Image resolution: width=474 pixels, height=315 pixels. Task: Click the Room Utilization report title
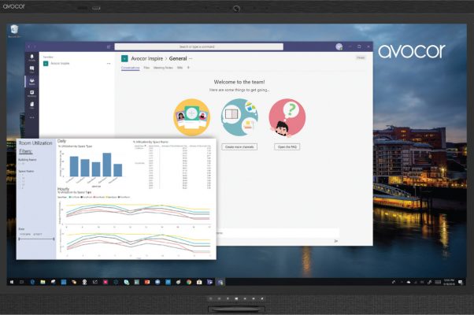(x=35, y=143)
